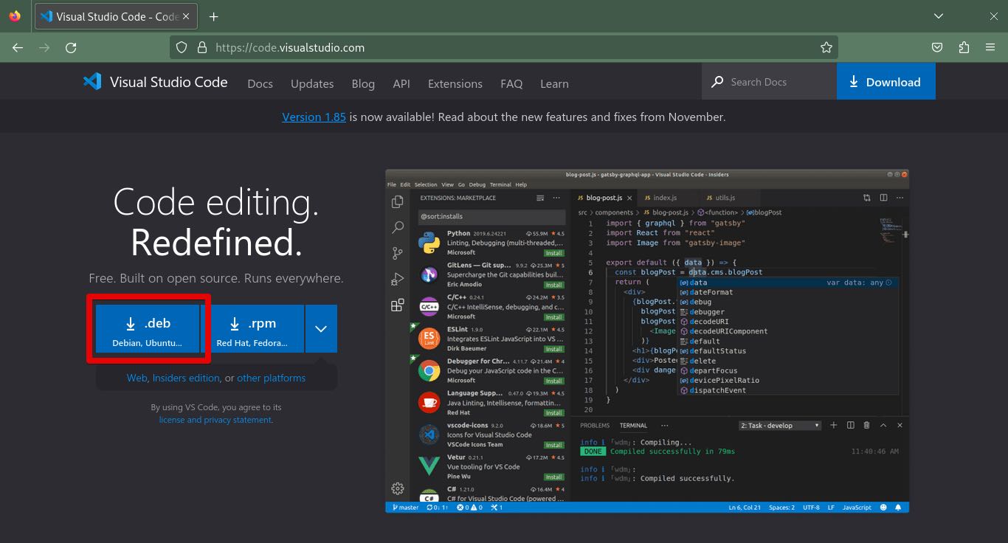This screenshot has width=1008, height=543.
Task: Open the Extensions view in the activity bar
Action: [398, 305]
